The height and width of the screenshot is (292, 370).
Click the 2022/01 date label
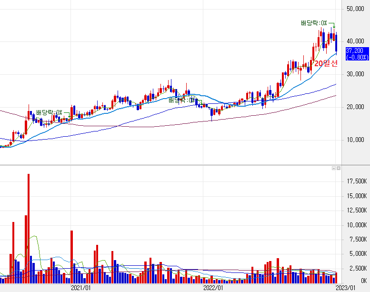pos(213,288)
